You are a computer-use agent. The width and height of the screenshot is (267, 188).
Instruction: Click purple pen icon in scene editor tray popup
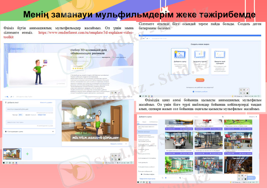pos(119,155)
